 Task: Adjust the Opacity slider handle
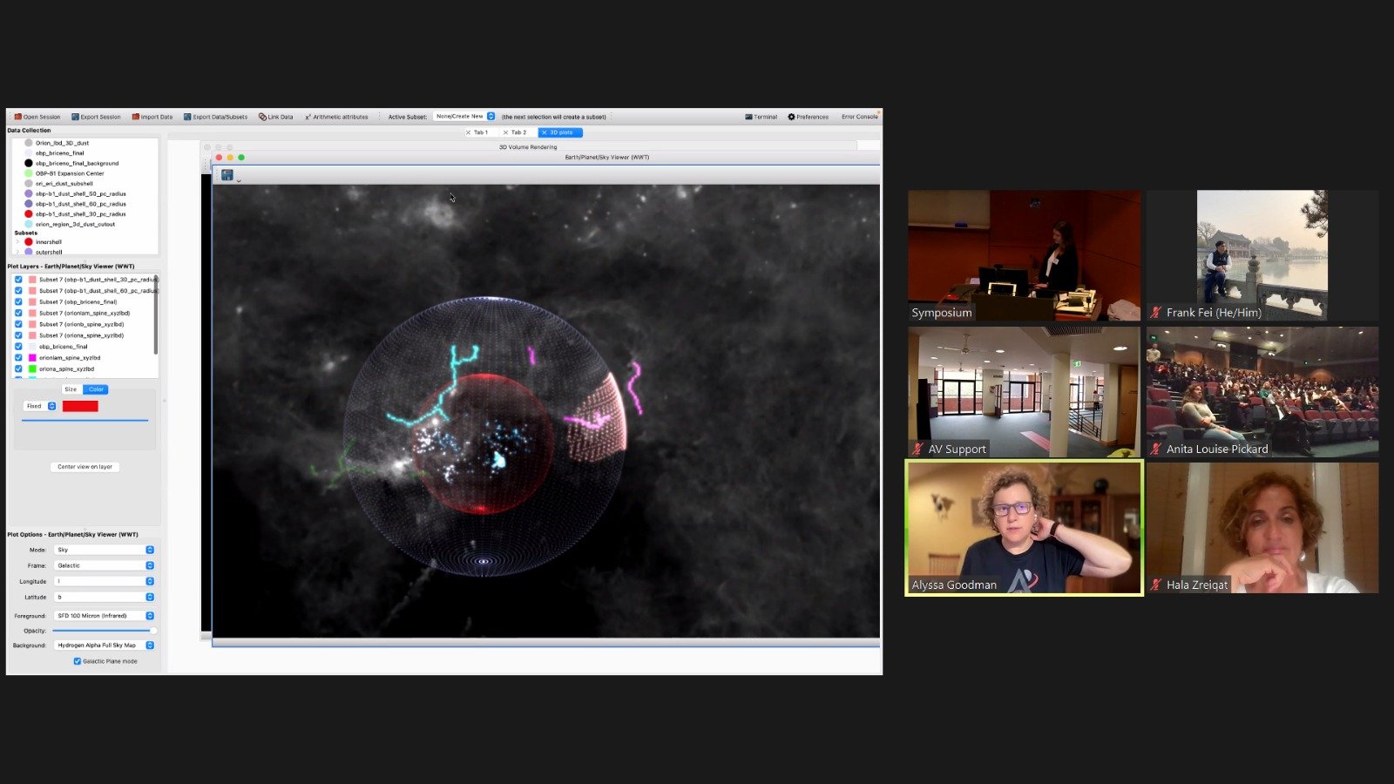coord(153,631)
